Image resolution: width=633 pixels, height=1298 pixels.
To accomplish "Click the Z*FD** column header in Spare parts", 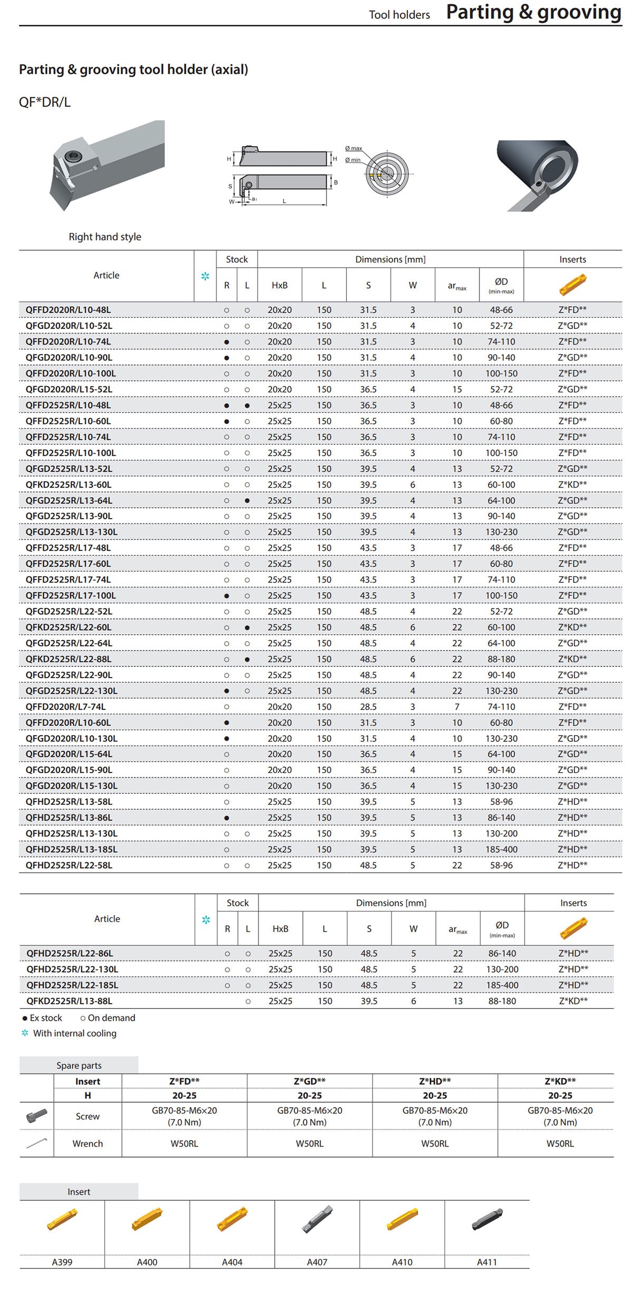I will click(x=184, y=1081).
